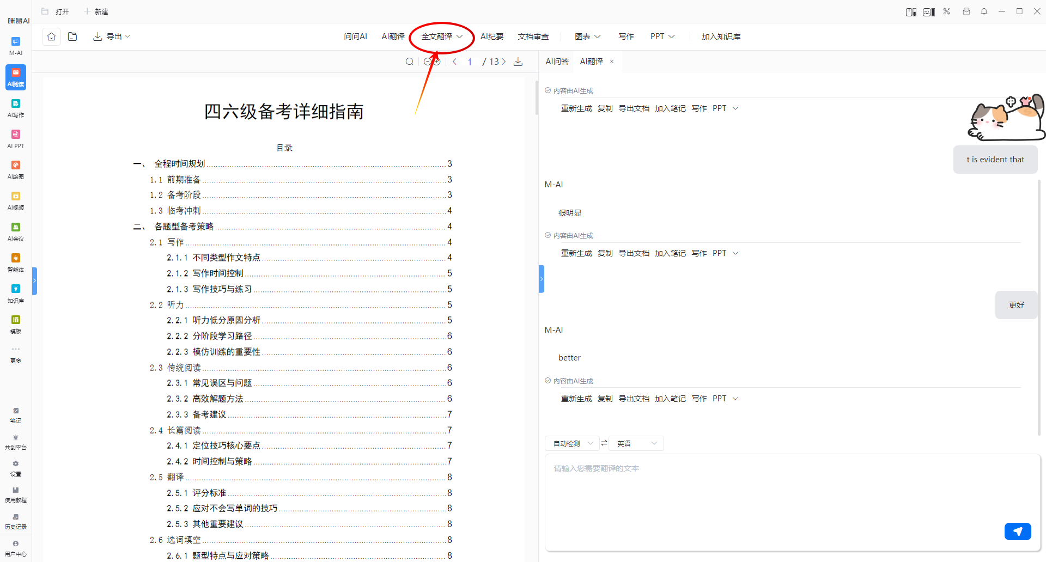Toggle the translation panel divider handle
Image resolution: width=1046 pixels, height=562 pixels.
[x=542, y=279]
